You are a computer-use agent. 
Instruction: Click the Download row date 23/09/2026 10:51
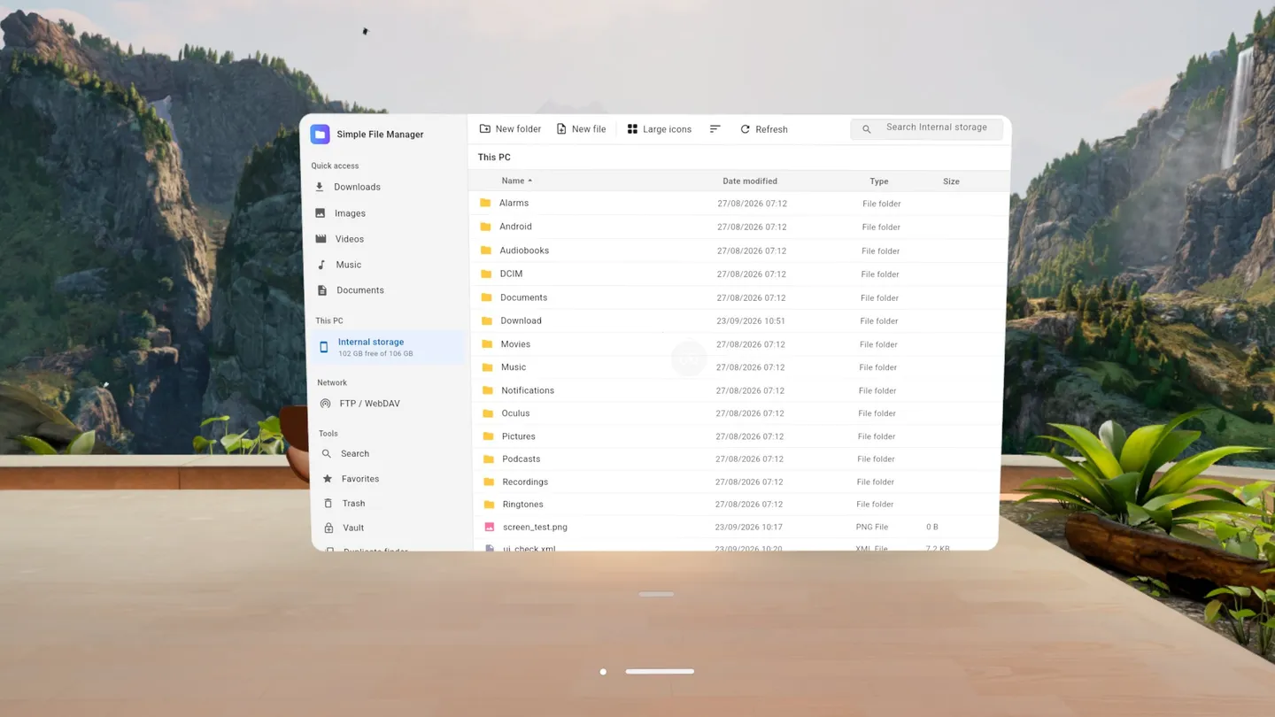point(750,321)
